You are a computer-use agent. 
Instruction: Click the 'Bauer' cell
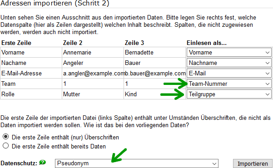point(154,63)
